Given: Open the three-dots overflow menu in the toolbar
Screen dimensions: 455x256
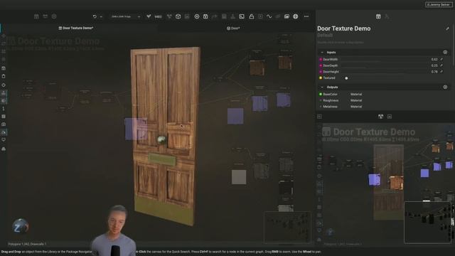Looking at the screenshot, I should coord(306,16).
